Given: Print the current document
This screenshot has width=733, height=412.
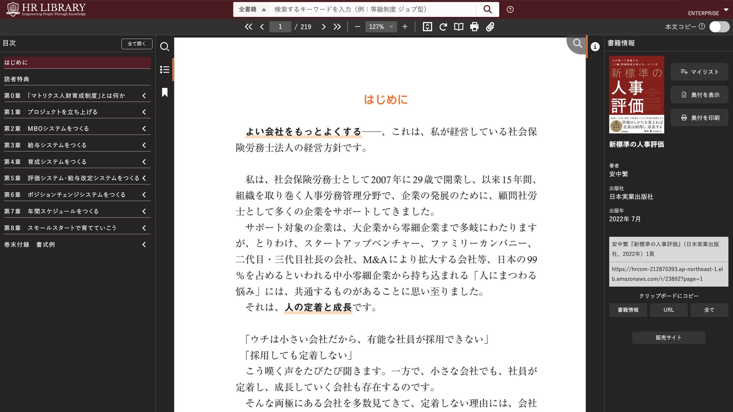Looking at the screenshot, I should [x=474, y=27].
